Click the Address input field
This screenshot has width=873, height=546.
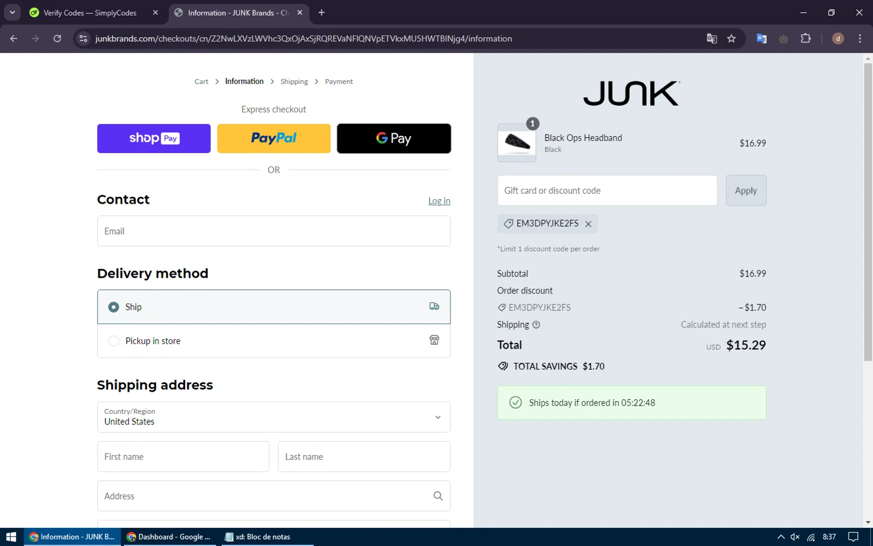pos(274,496)
